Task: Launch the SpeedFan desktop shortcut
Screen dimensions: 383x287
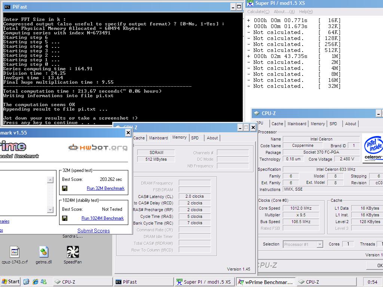Action: [73, 255]
